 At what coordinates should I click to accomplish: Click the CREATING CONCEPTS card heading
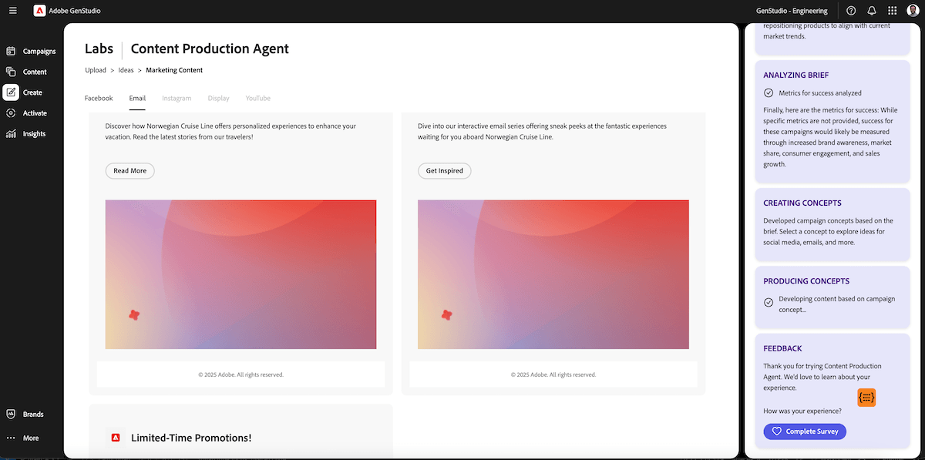802,203
